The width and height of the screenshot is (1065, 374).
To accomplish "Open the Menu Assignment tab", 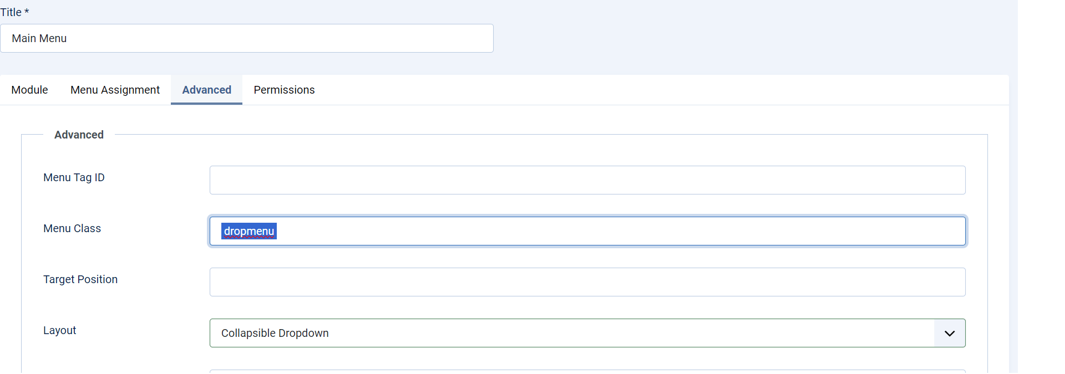I will point(115,90).
